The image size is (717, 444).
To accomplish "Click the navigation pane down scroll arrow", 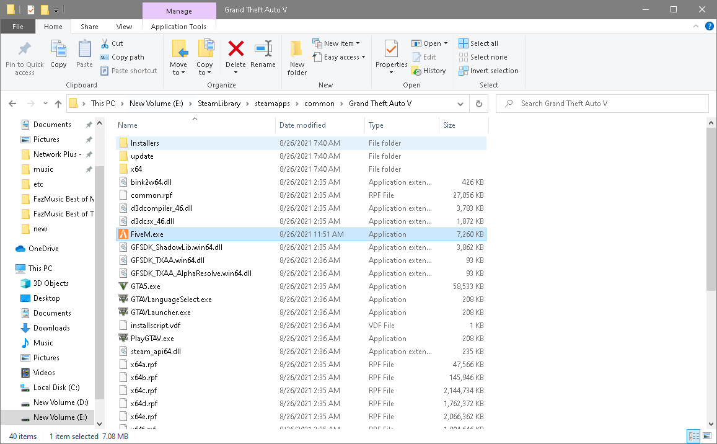I will coord(100,424).
